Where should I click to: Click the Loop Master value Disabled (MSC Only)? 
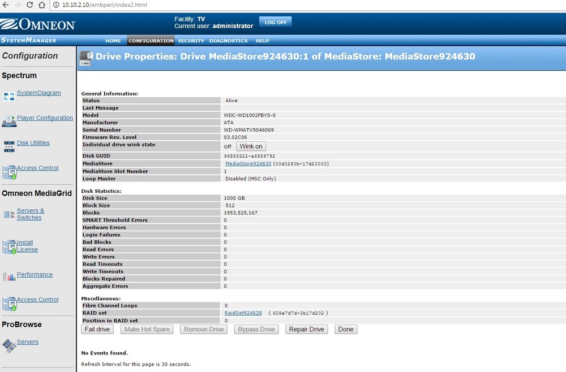(x=251, y=179)
